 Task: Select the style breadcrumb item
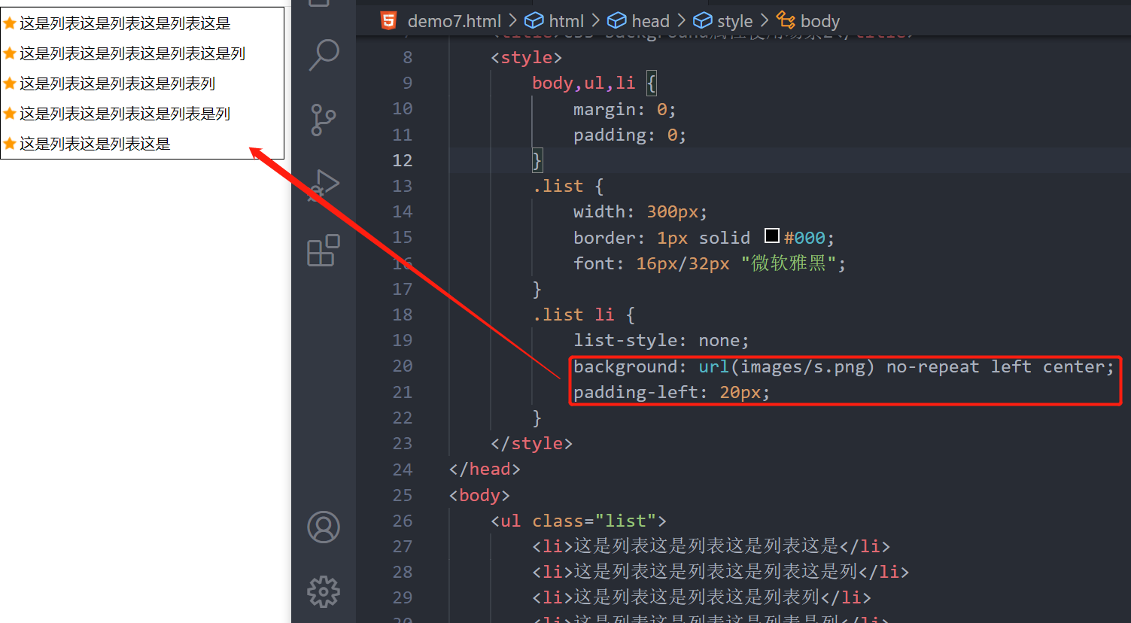(x=734, y=21)
